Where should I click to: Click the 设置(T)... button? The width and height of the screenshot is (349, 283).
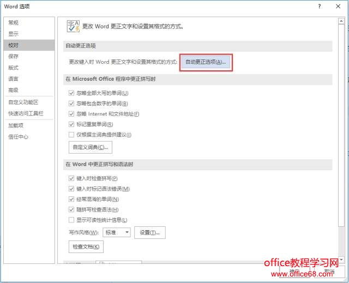(x=150, y=233)
